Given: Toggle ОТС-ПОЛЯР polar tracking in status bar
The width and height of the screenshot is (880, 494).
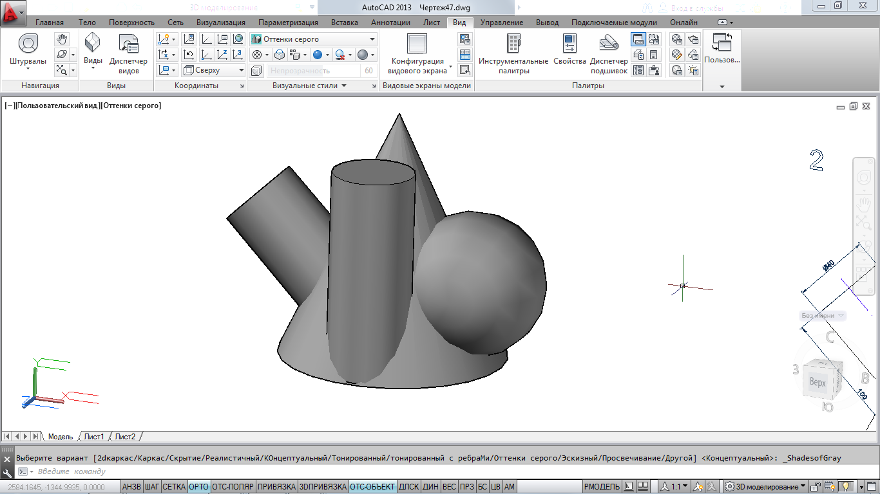Looking at the screenshot, I should click(233, 487).
